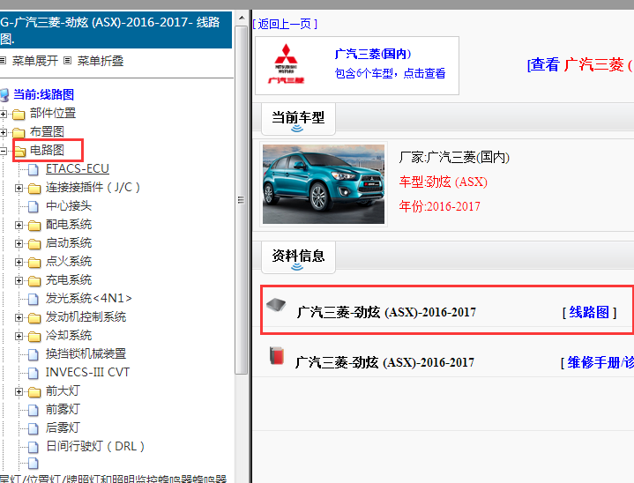Open the 线路图 link in 资料信息
The width and height of the screenshot is (634, 483).
point(589,312)
